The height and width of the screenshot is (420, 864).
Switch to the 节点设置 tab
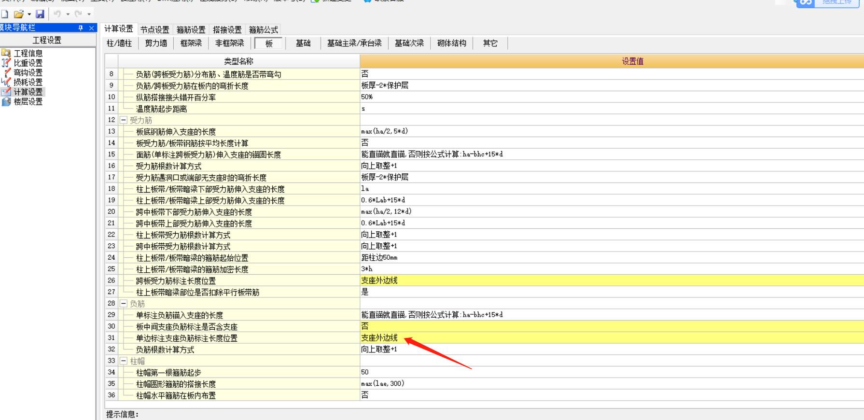click(x=154, y=30)
